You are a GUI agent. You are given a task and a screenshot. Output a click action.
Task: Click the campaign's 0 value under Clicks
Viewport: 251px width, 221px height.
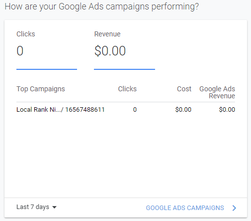[135, 110]
